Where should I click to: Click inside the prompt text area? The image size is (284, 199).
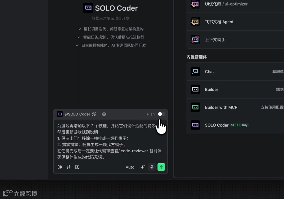click(x=110, y=141)
